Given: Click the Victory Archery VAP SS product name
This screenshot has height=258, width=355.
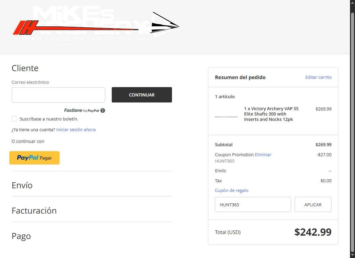Looking at the screenshot, I should click(271, 114).
